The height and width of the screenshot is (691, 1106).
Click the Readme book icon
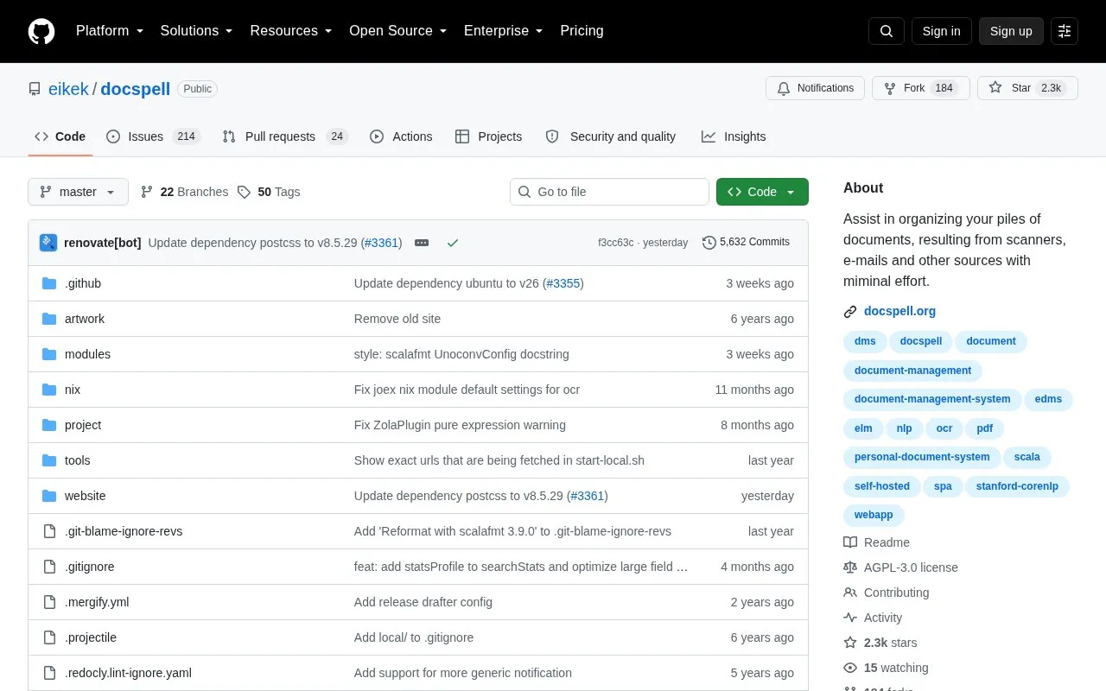[850, 542]
